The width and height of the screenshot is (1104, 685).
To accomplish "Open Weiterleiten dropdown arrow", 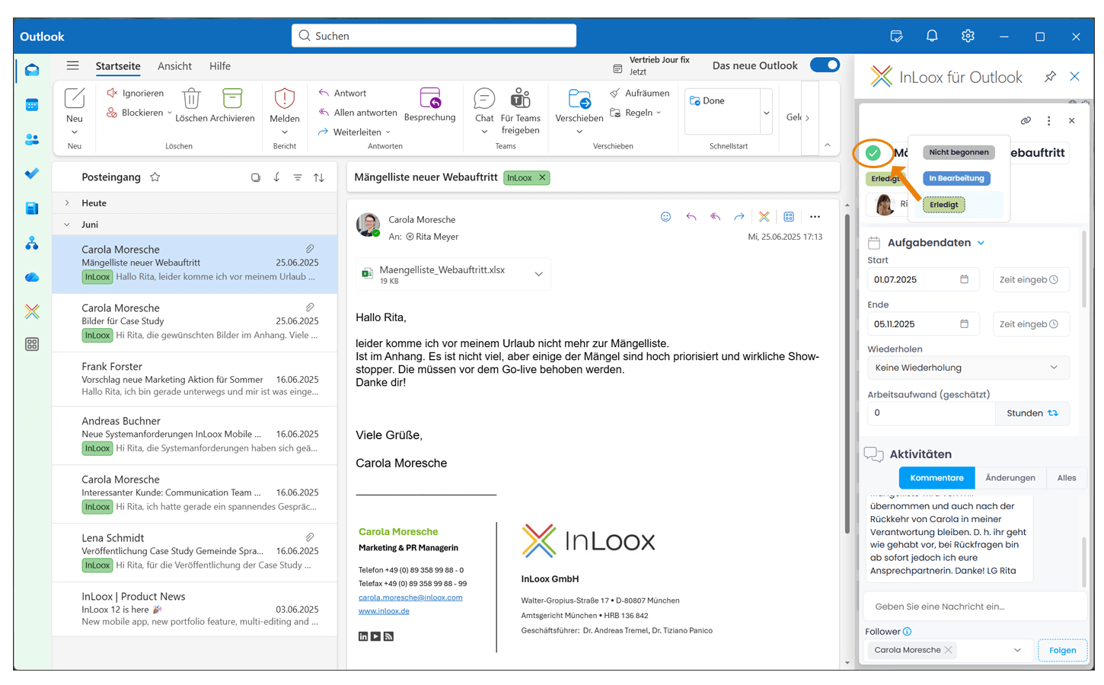I will 388,132.
